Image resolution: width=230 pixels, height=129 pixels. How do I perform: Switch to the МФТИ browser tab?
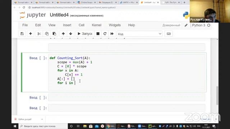click(129, 3)
